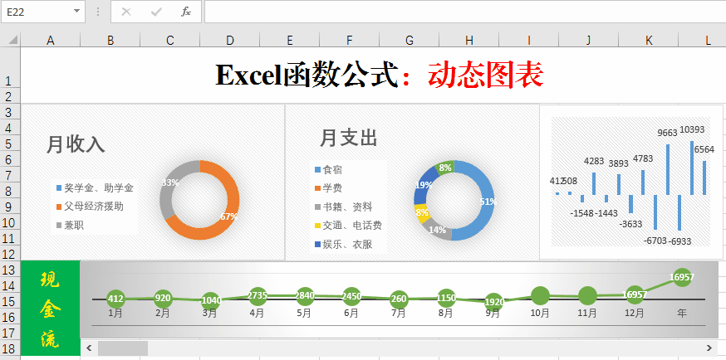Click the gray 14% expense donut segment
Image resolution: width=726 pixels, height=360 pixels.
coord(438,229)
